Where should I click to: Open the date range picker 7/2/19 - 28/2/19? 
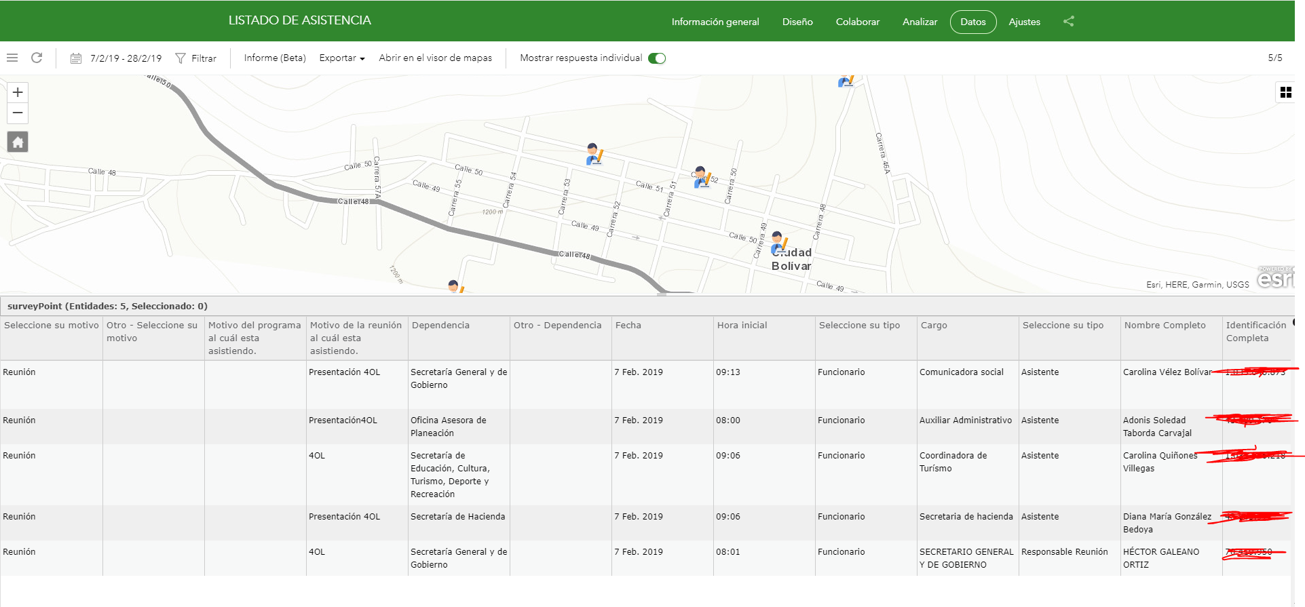tap(117, 58)
